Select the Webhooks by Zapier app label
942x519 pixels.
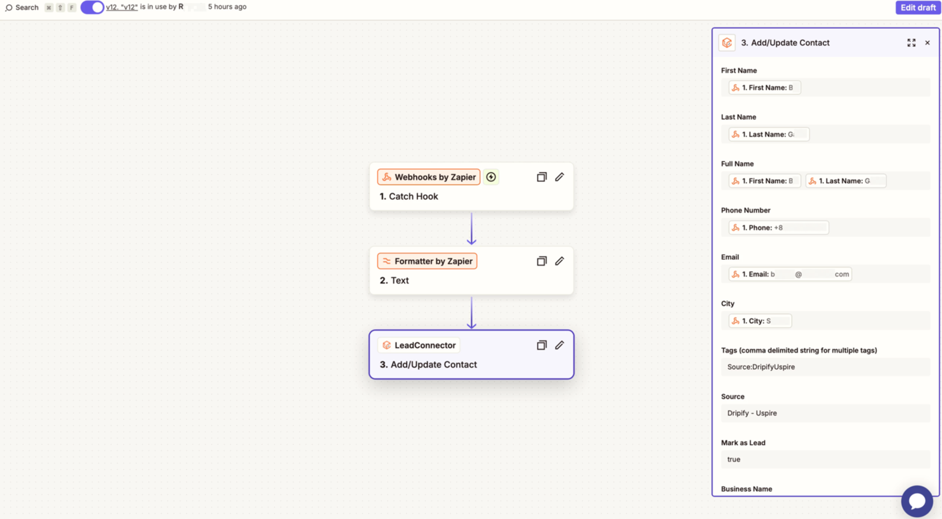428,177
